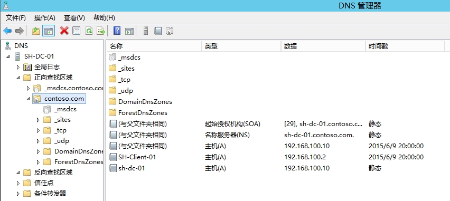Click the record icon of the SOA row
450x201 pixels.
click(113, 124)
